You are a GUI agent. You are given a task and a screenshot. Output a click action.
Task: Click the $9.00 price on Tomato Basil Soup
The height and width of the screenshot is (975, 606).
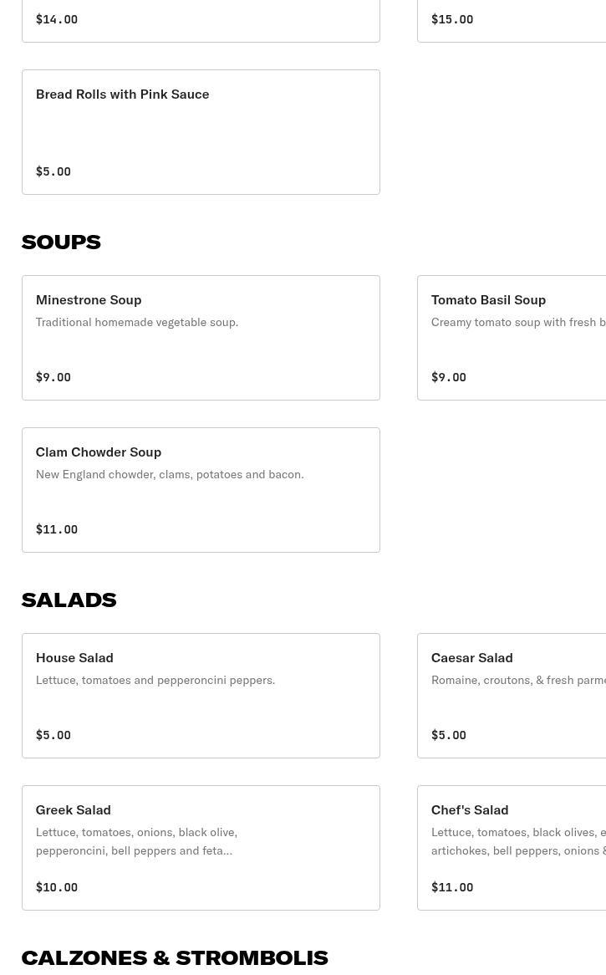449,377
